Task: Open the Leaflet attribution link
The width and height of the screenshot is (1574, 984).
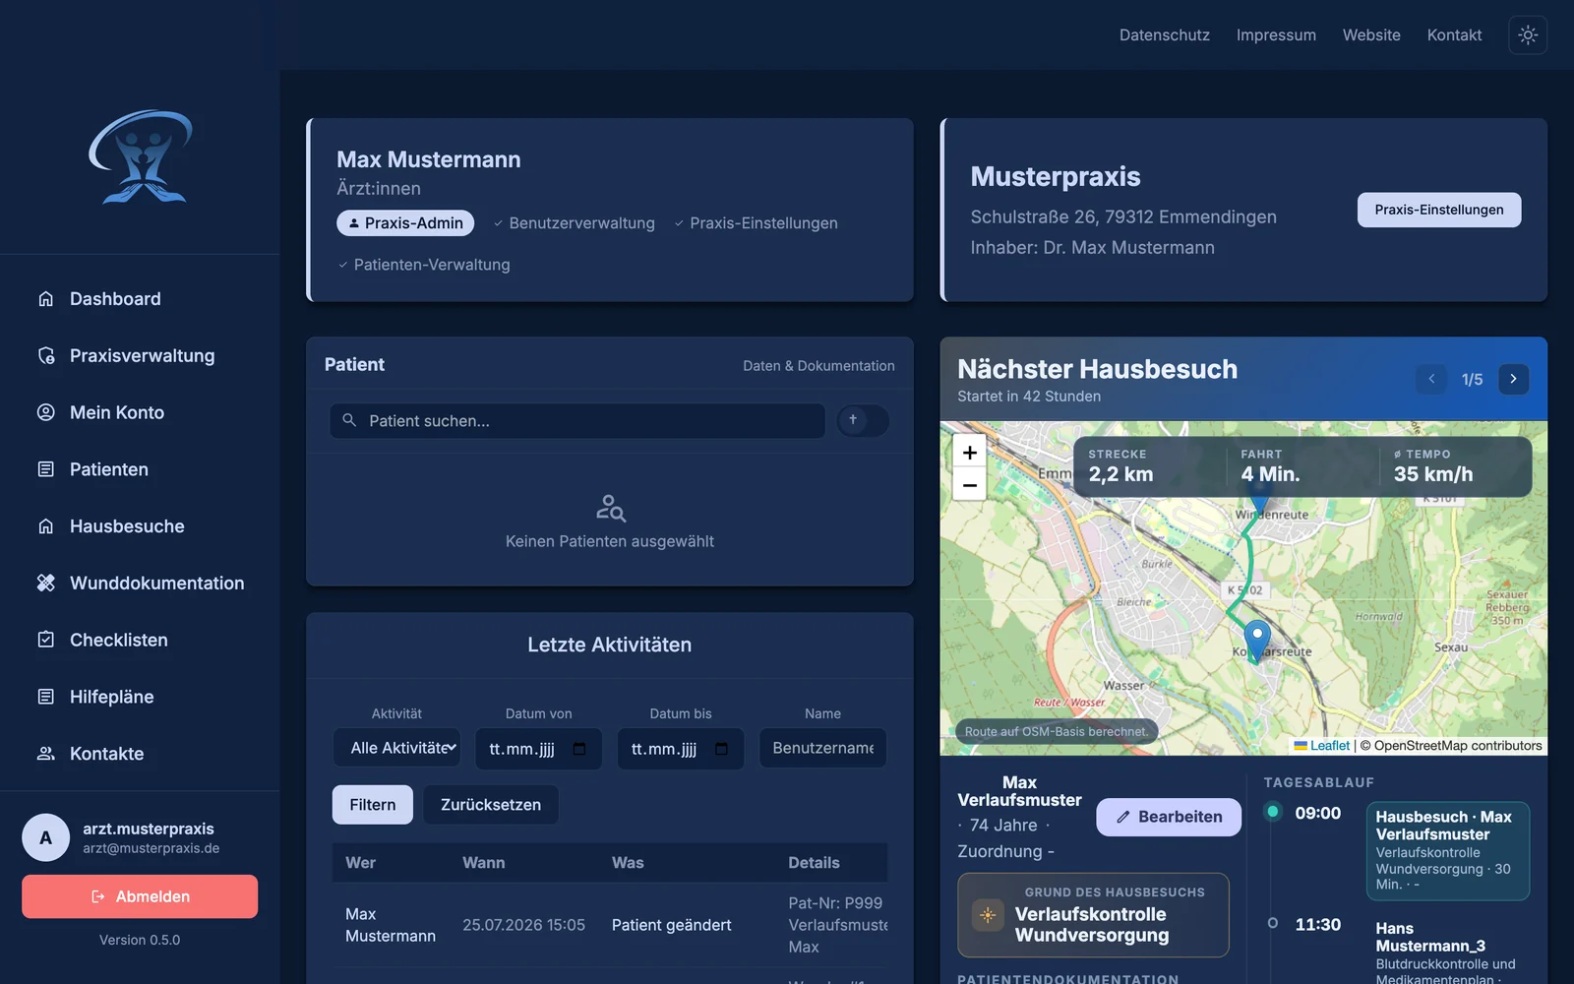Action: 1330,746
